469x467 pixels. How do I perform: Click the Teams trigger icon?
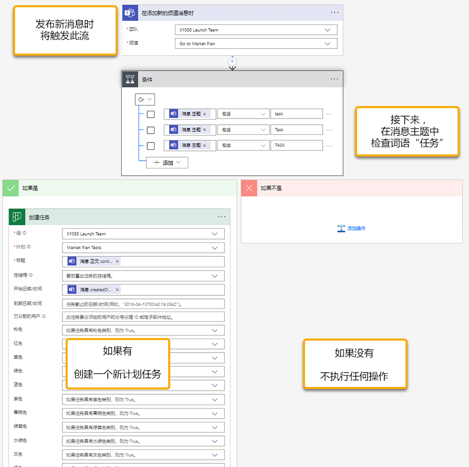pos(130,13)
